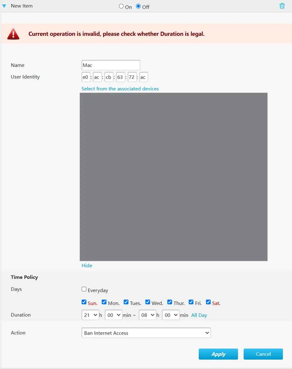Viewport: 292px width, 369px height.
Task: Click the MAC octet field cb
Action: (109, 77)
